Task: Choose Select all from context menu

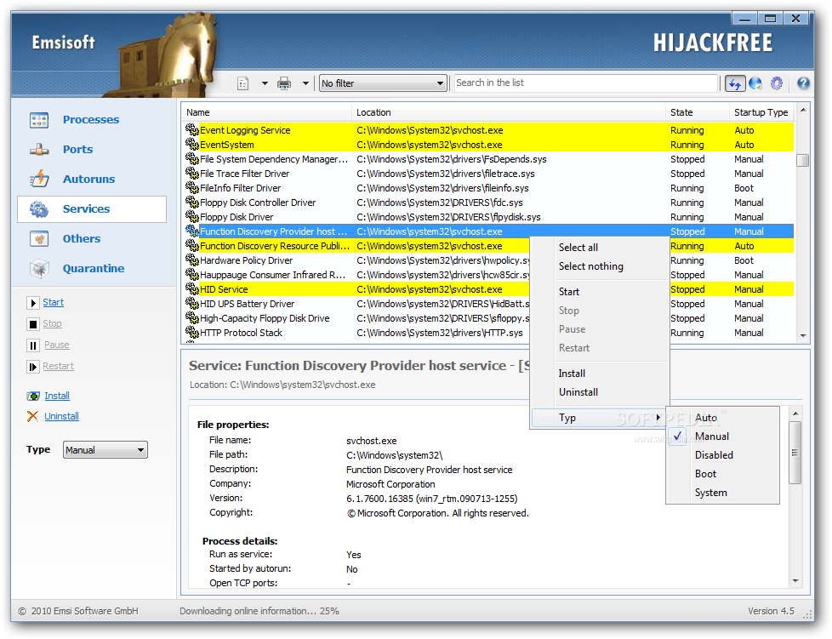Action: [x=600, y=248]
